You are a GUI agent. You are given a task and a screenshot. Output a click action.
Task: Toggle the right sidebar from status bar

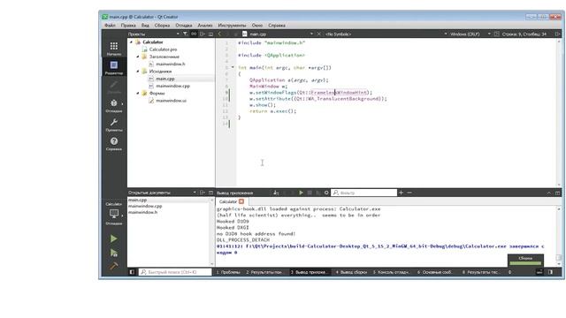pos(550,272)
